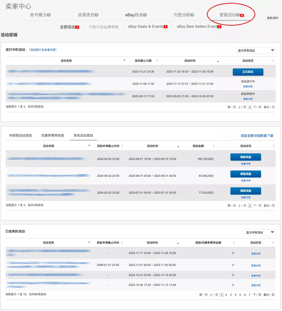282x311 pixels.
Task: Click help icon next to 刊登诊断
Action: point(192,15)
